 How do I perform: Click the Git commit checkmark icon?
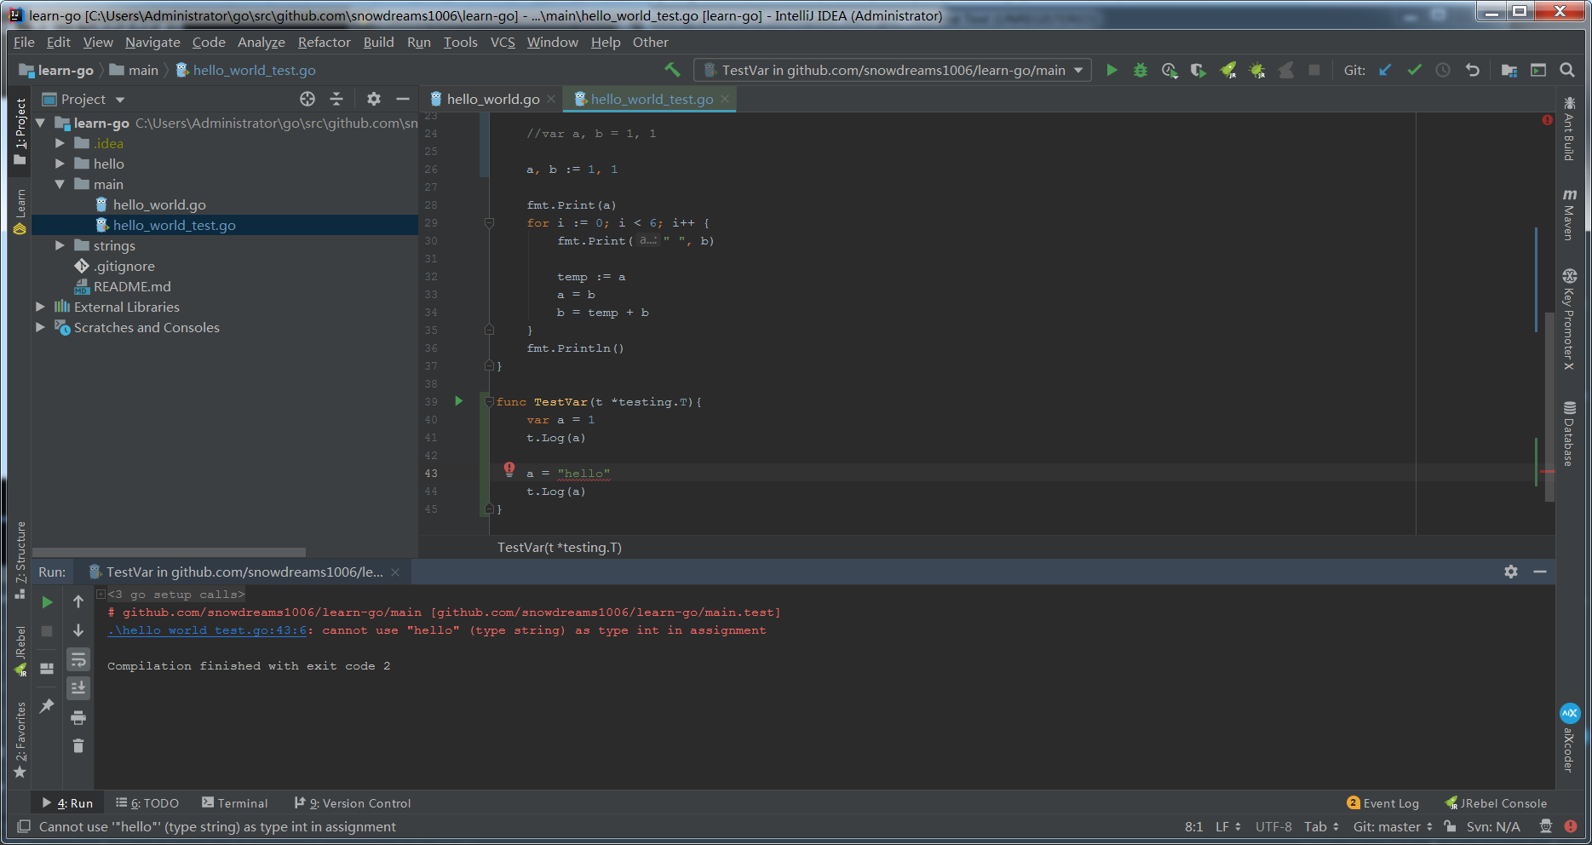coord(1414,70)
